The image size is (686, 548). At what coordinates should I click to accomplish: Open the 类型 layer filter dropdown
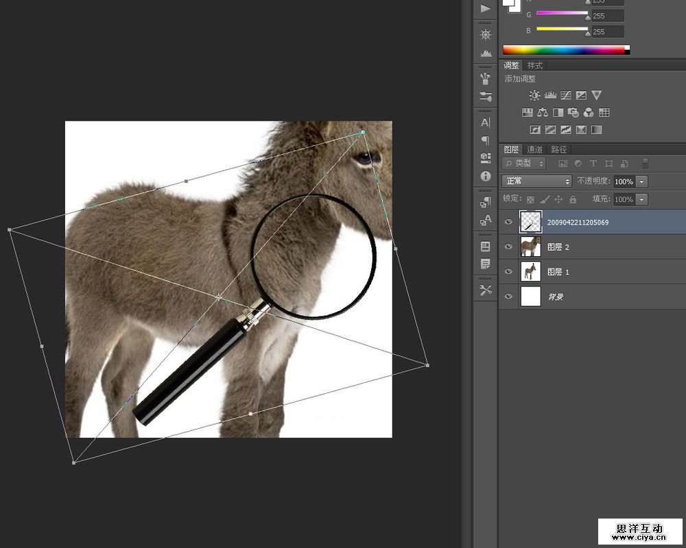(524, 164)
